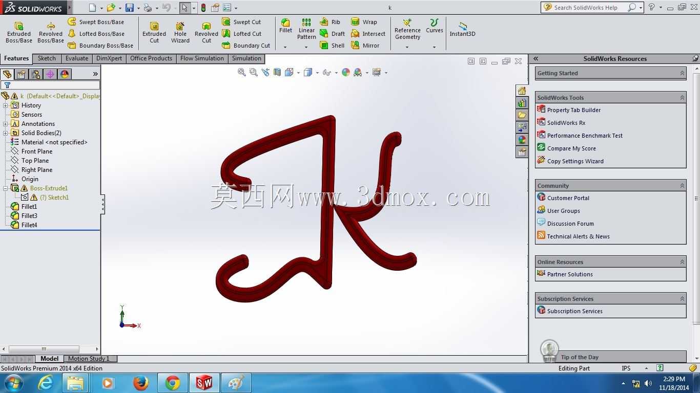Collapse the Online Resources section
700x393 pixels.
[682, 262]
